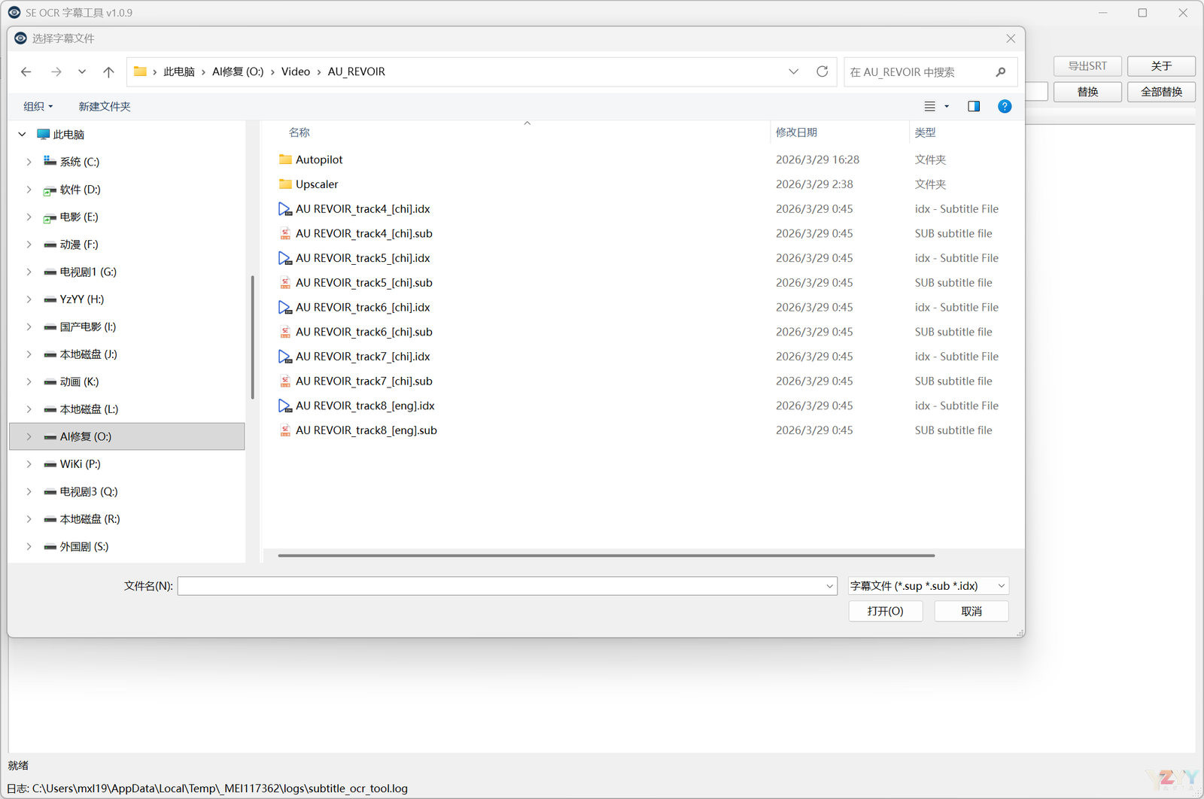The image size is (1204, 799).
Task: Go back using the back arrow
Action: pyautogui.click(x=26, y=71)
